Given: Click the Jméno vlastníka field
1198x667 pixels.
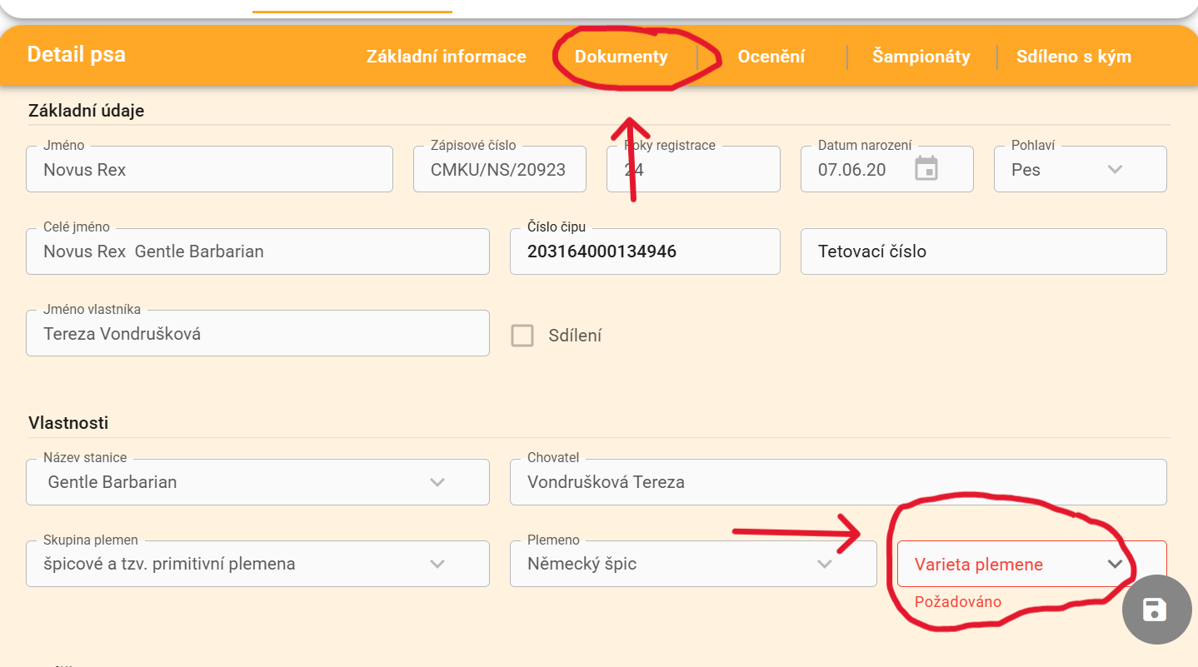Looking at the screenshot, I should tap(257, 334).
